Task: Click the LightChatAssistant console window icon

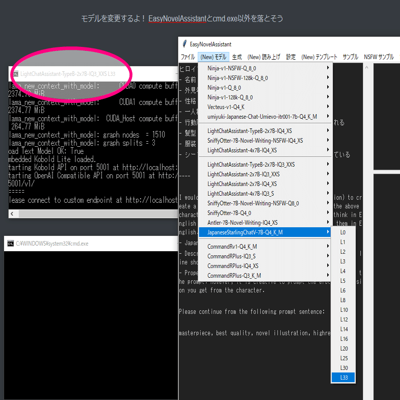Action: 15,74
